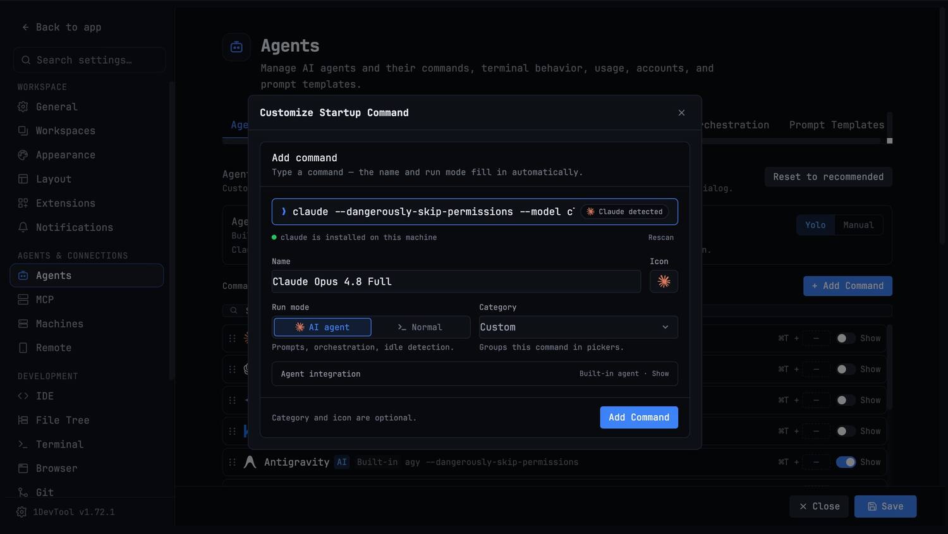This screenshot has height=534, width=948.
Task: Select Normal run mode
Action: point(420,327)
